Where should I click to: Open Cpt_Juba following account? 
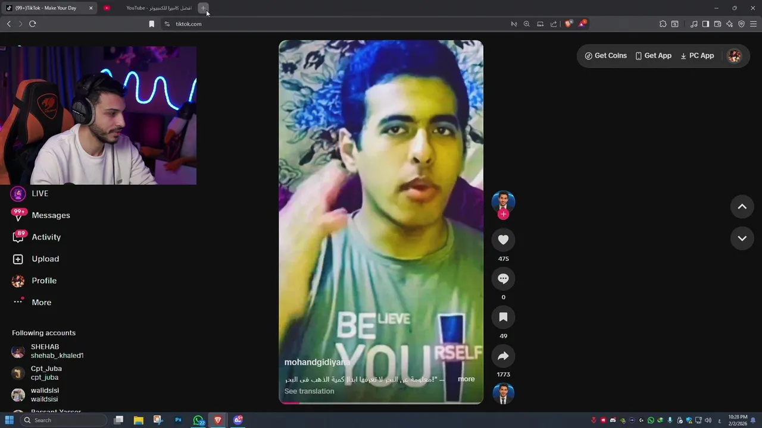coord(37,373)
